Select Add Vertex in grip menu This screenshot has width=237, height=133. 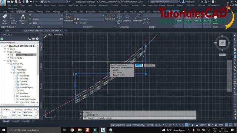(x=117, y=72)
